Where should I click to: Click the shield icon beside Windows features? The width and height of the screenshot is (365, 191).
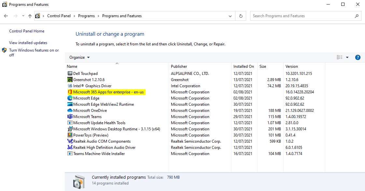pos(4,50)
